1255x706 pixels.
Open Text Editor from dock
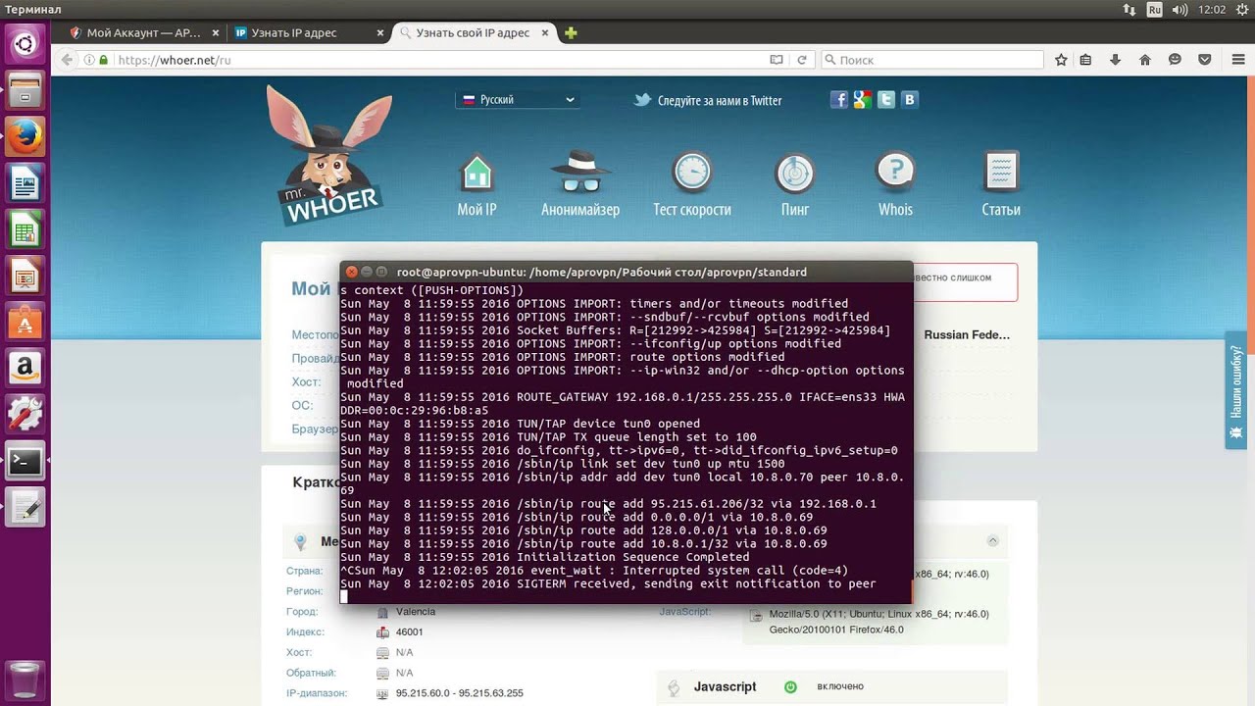(x=25, y=507)
